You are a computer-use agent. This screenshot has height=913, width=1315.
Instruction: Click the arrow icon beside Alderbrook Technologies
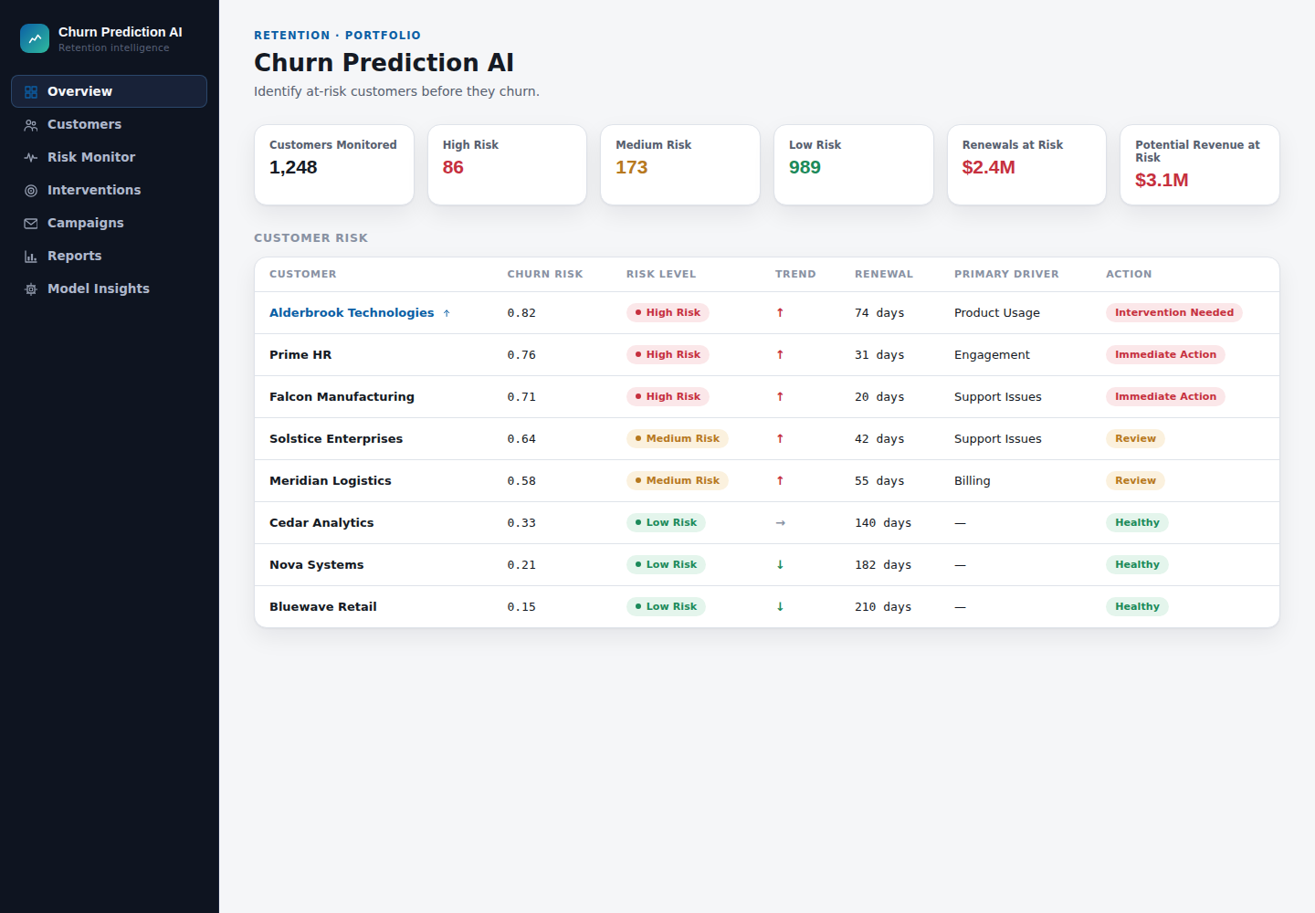(447, 313)
